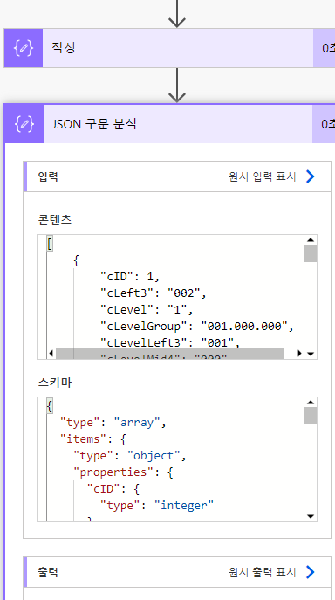Image resolution: width=335 pixels, height=600 pixels.
Task: Open 원시 출력 표시 link
Action: point(263,572)
